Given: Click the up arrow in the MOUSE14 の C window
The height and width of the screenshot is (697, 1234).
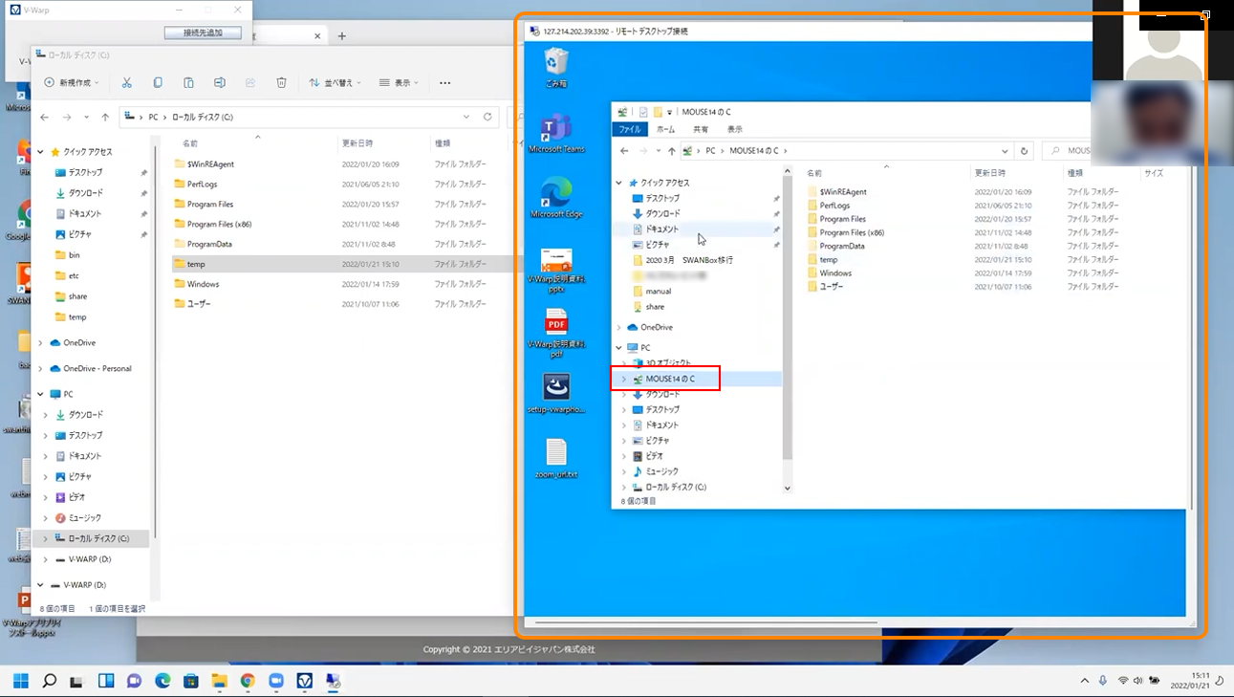Looking at the screenshot, I should tap(672, 151).
